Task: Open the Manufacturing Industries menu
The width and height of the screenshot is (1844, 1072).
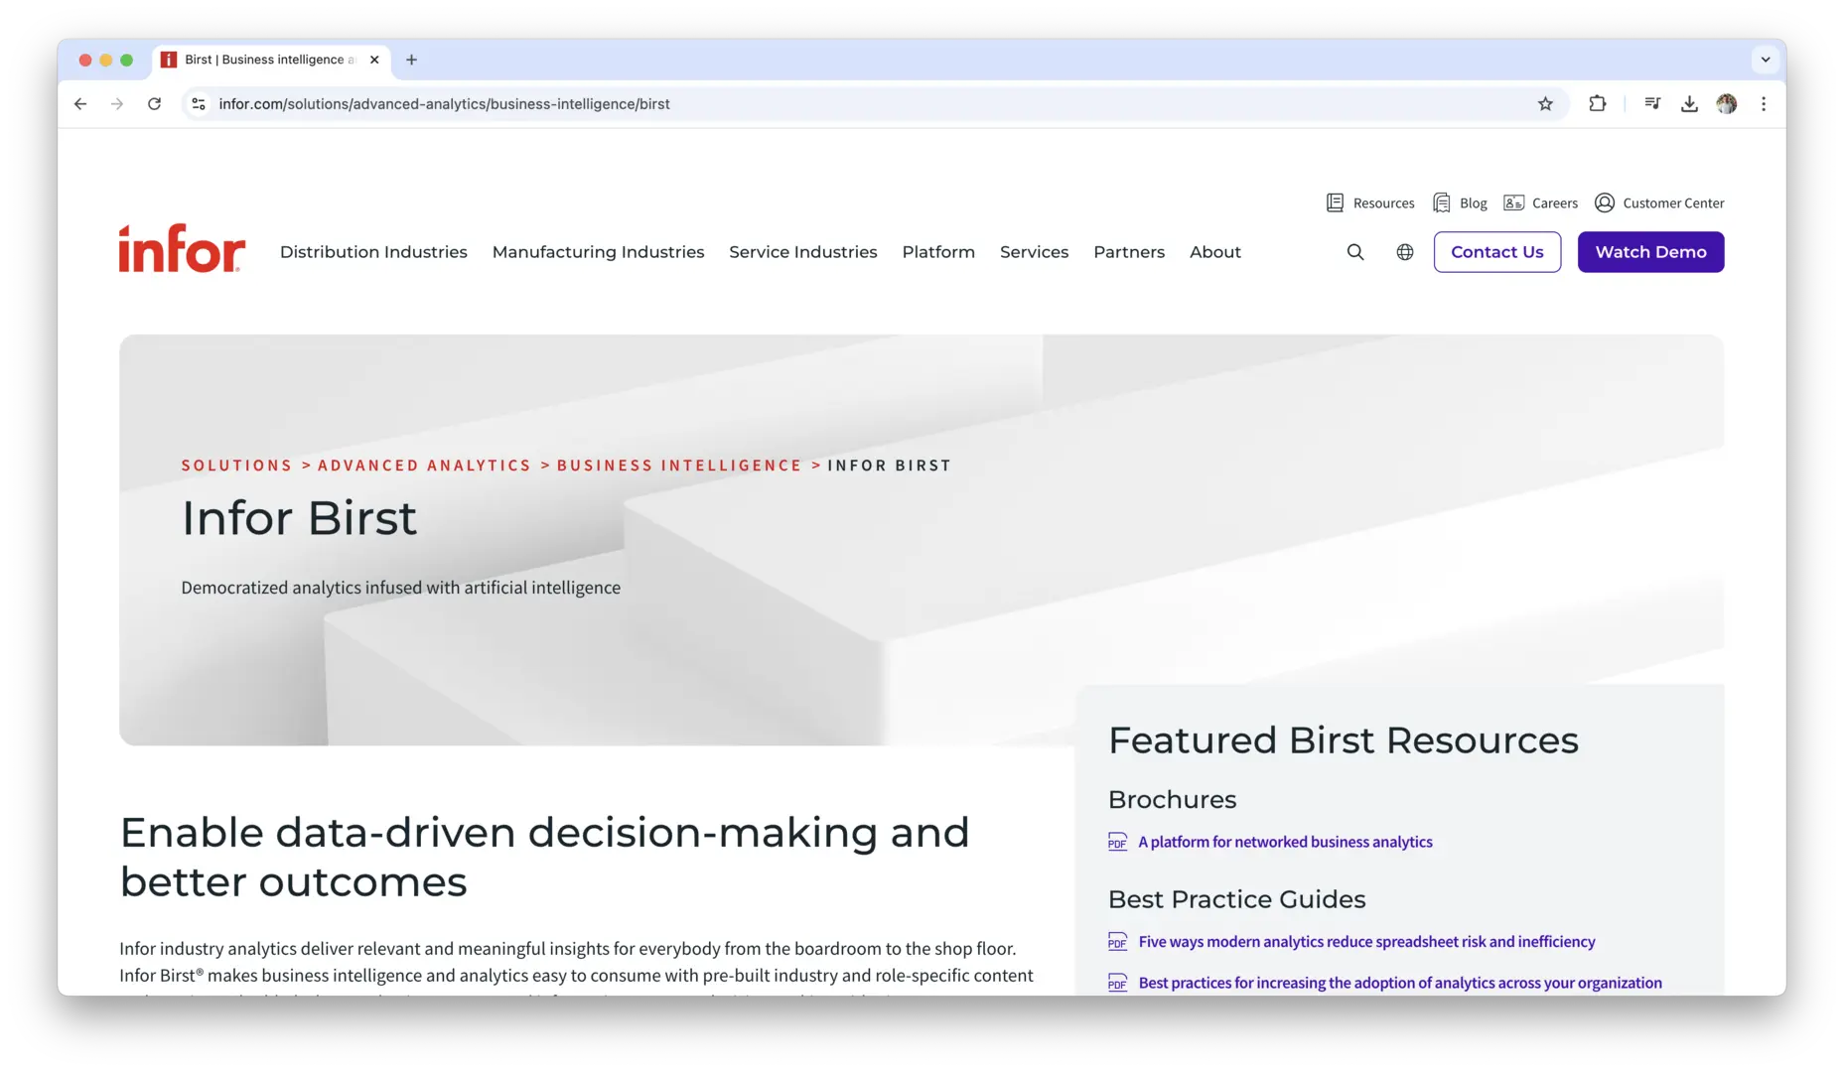Action: 598,252
